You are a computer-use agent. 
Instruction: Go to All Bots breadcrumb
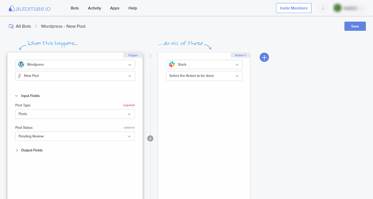[23, 26]
